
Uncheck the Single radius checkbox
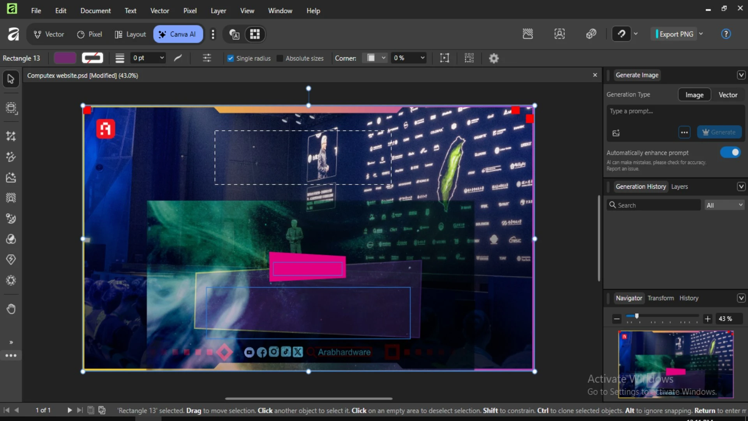click(231, 58)
